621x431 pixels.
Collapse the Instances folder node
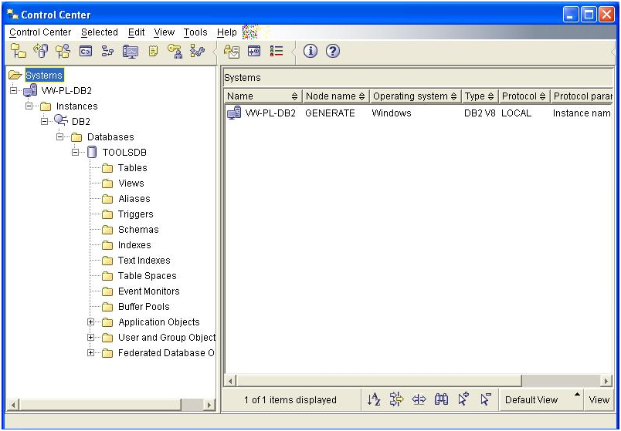point(29,106)
